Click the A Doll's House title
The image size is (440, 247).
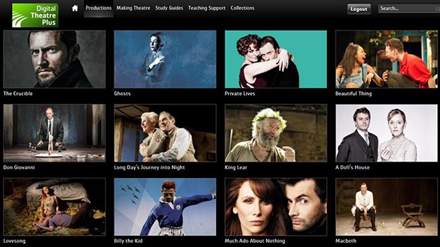(353, 167)
